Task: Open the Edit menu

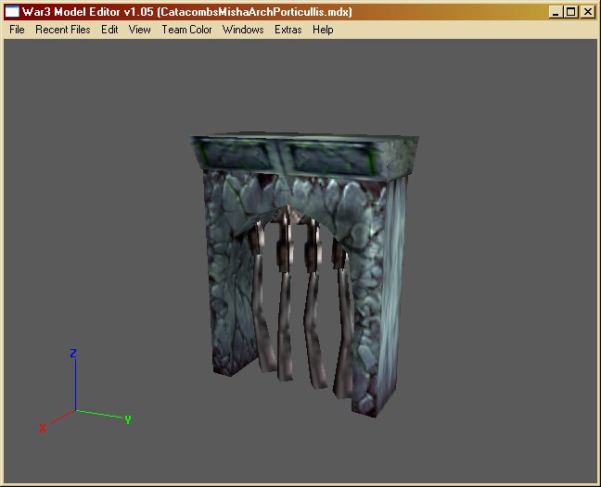Action: click(x=109, y=30)
